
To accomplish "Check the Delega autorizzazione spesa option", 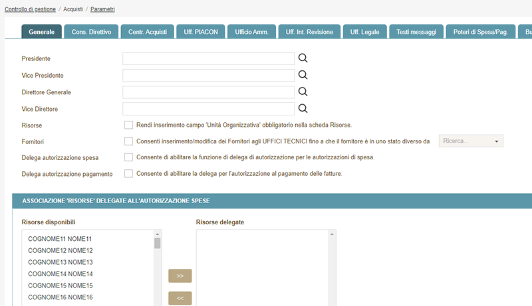I will (x=128, y=157).
